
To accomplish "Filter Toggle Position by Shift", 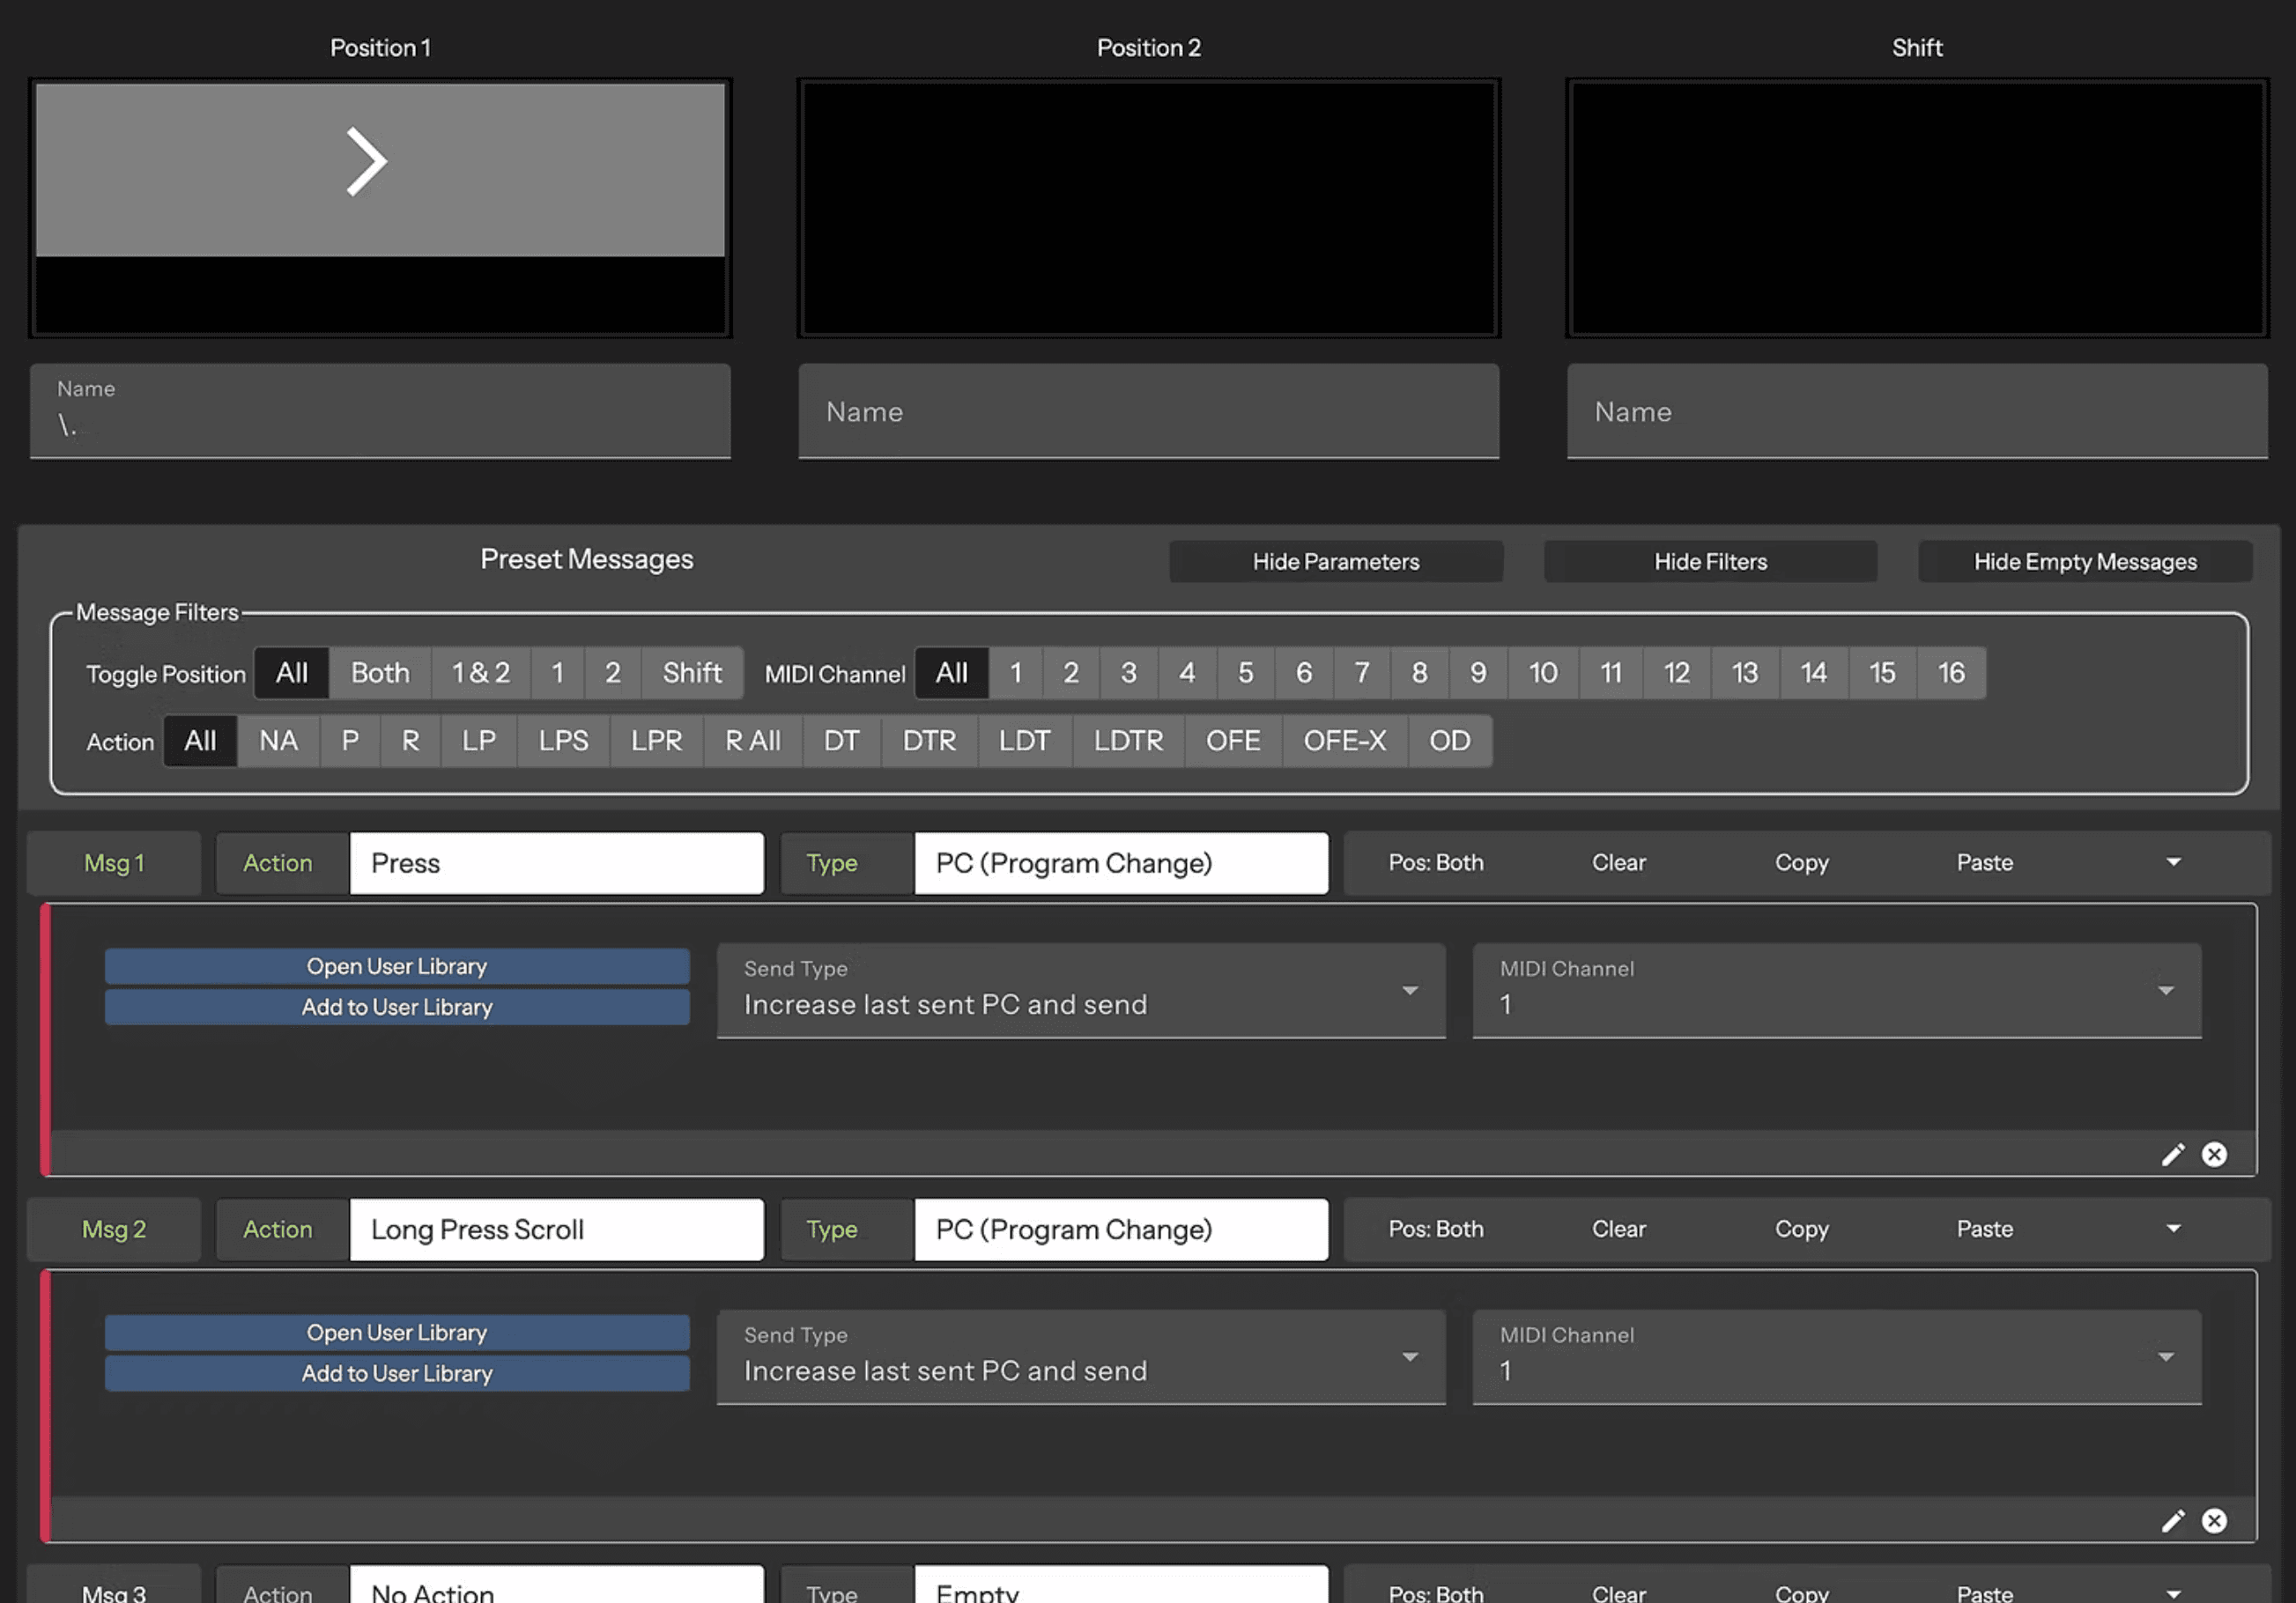I will coord(692,673).
